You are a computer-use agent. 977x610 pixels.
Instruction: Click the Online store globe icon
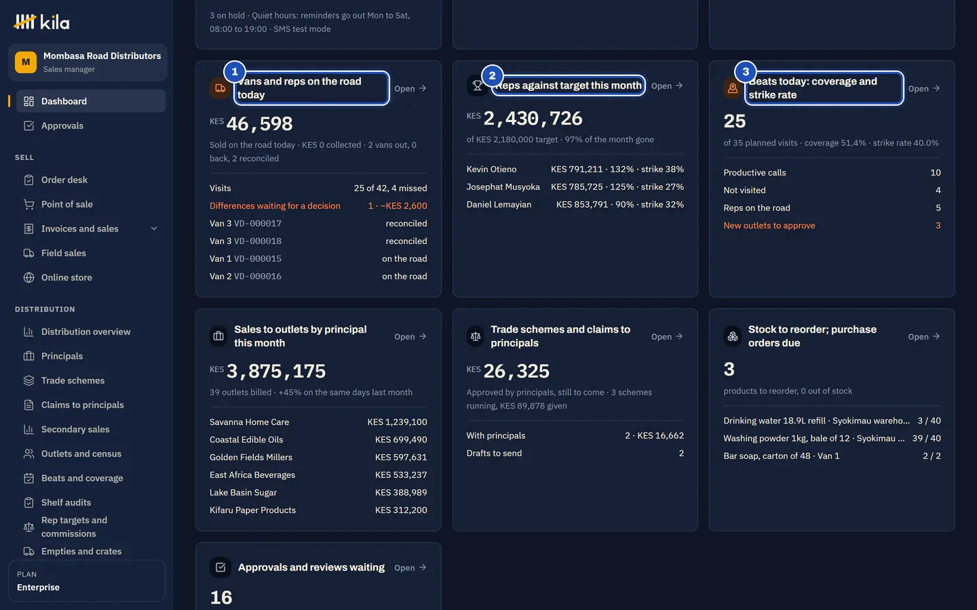tap(28, 277)
